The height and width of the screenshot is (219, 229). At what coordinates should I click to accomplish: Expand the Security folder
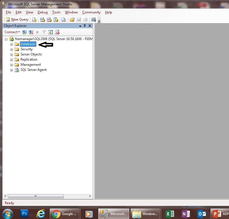(x=11, y=49)
